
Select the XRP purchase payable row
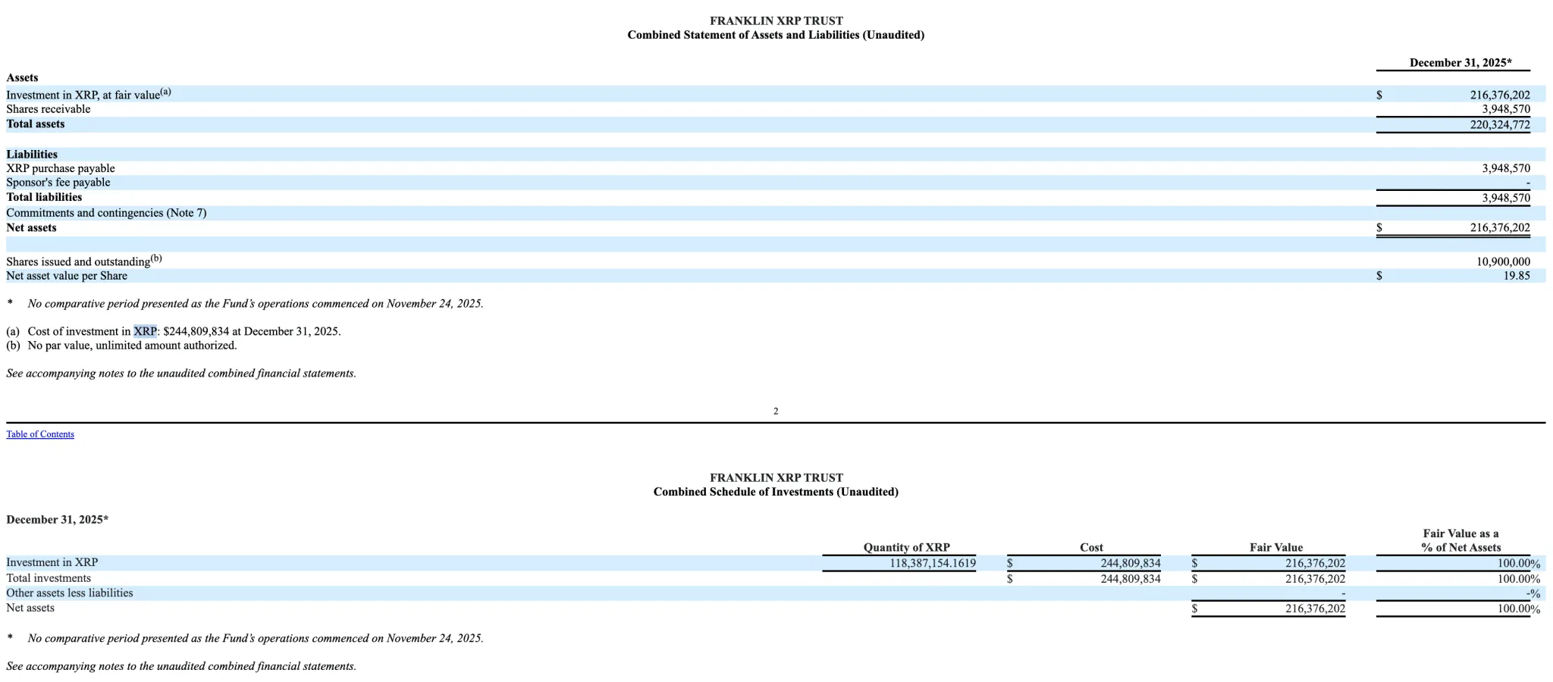[61, 168]
